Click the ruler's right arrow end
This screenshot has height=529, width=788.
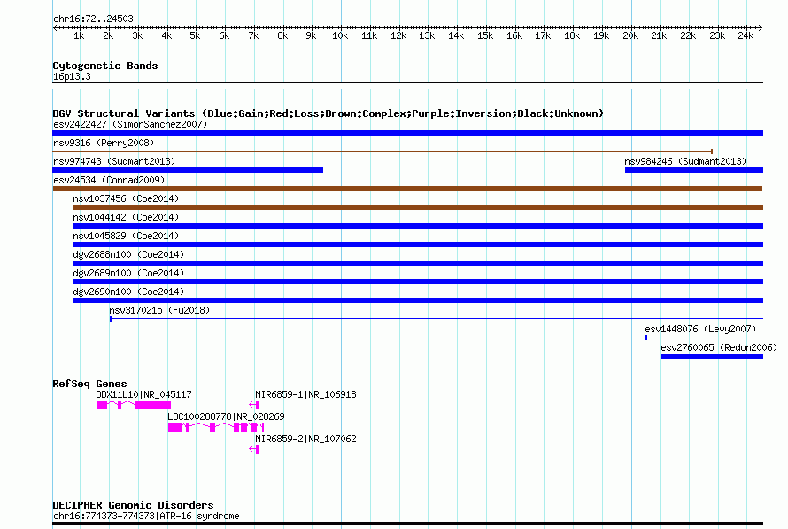pyautogui.click(x=760, y=27)
